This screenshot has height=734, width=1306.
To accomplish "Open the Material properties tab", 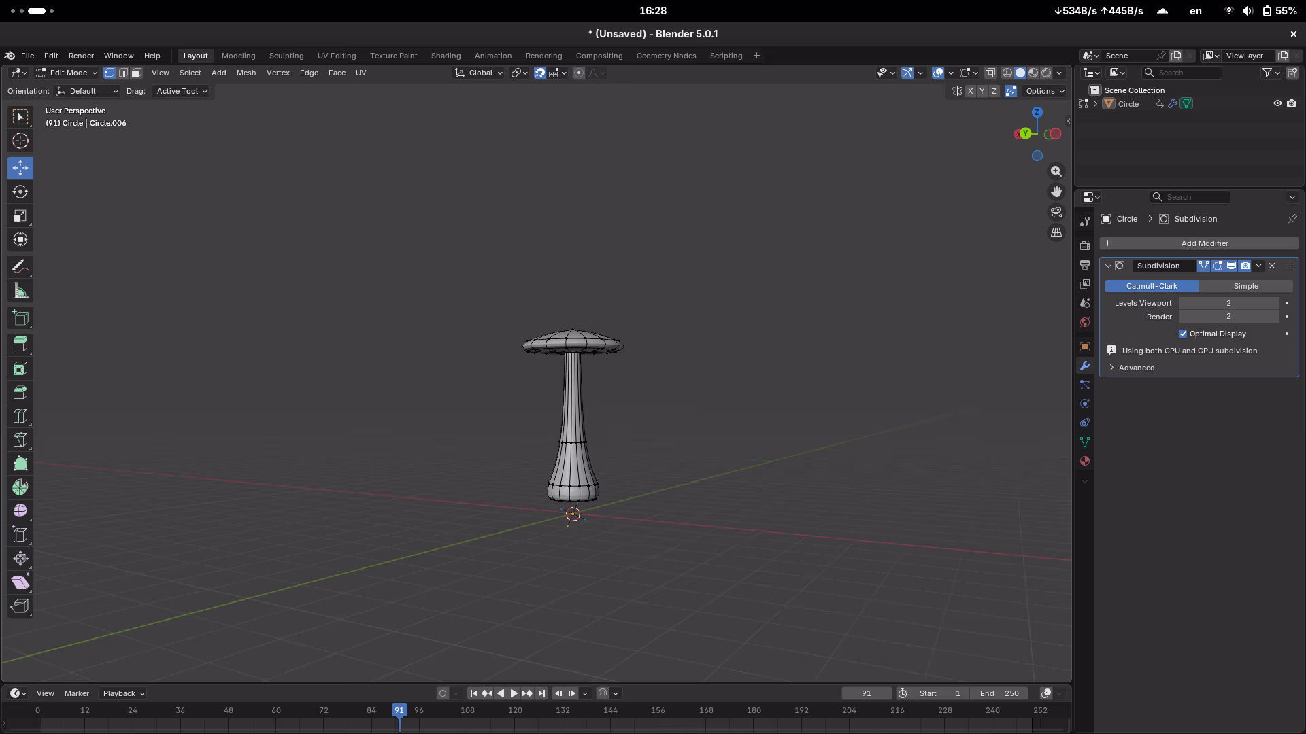I will pos(1084,461).
